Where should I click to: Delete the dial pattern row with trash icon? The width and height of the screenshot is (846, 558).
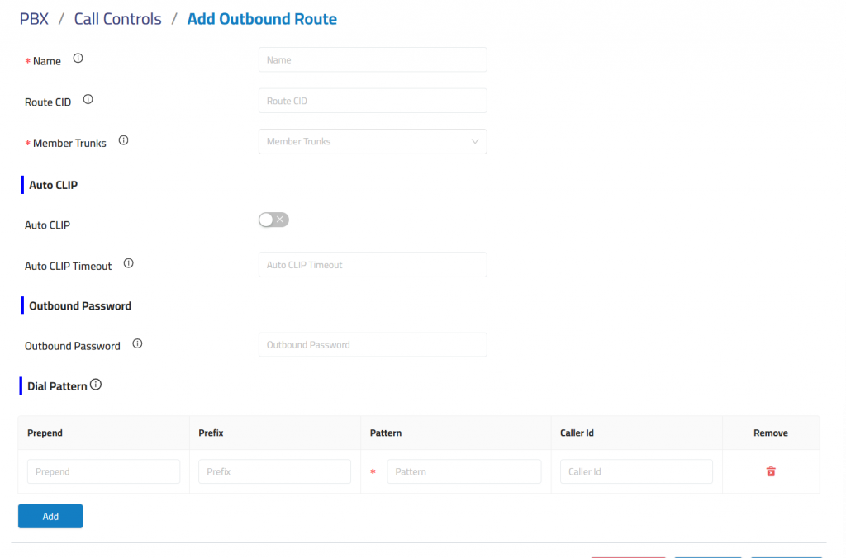pyautogui.click(x=771, y=471)
